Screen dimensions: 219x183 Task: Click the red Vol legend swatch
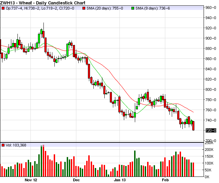coord(3,145)
